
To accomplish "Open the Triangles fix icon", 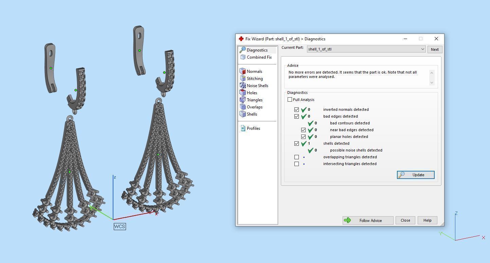I will (x=242, y=100).
